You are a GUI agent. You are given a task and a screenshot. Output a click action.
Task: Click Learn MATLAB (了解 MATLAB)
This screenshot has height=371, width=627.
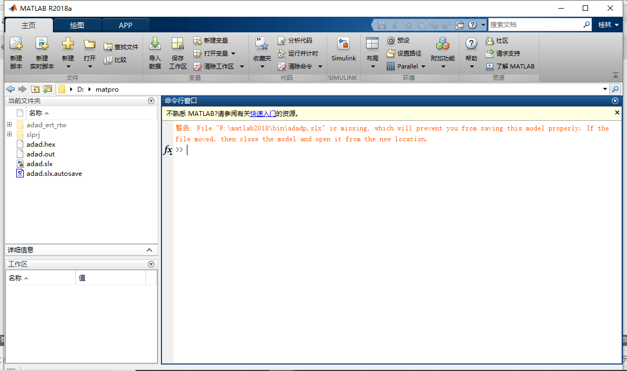click(x=510, y=66)
